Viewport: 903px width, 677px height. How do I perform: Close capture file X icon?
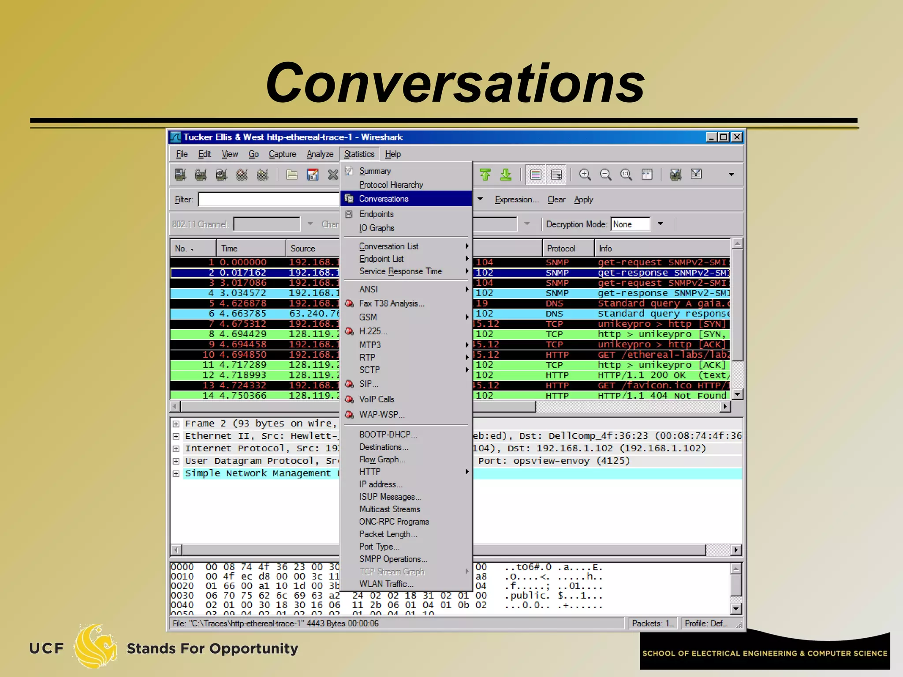coord(333,175)
